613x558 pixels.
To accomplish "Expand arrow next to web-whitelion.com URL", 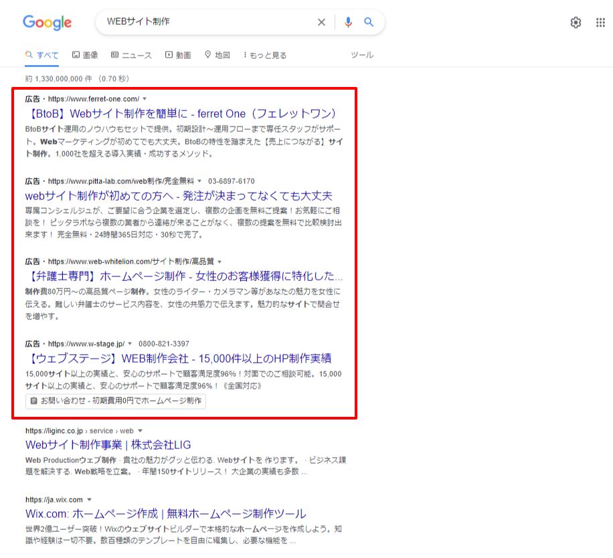I will coord(220,262).
